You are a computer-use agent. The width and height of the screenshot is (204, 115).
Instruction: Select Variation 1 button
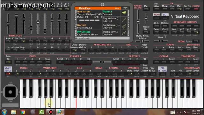[x=39, y=74]
